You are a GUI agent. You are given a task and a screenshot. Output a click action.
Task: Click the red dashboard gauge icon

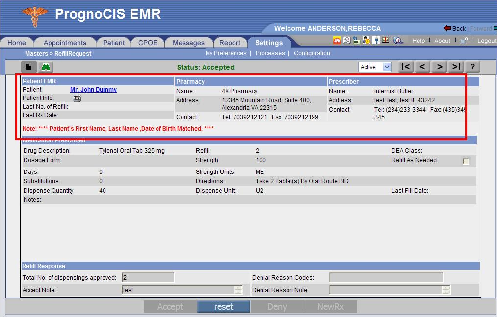pos(337,40)
